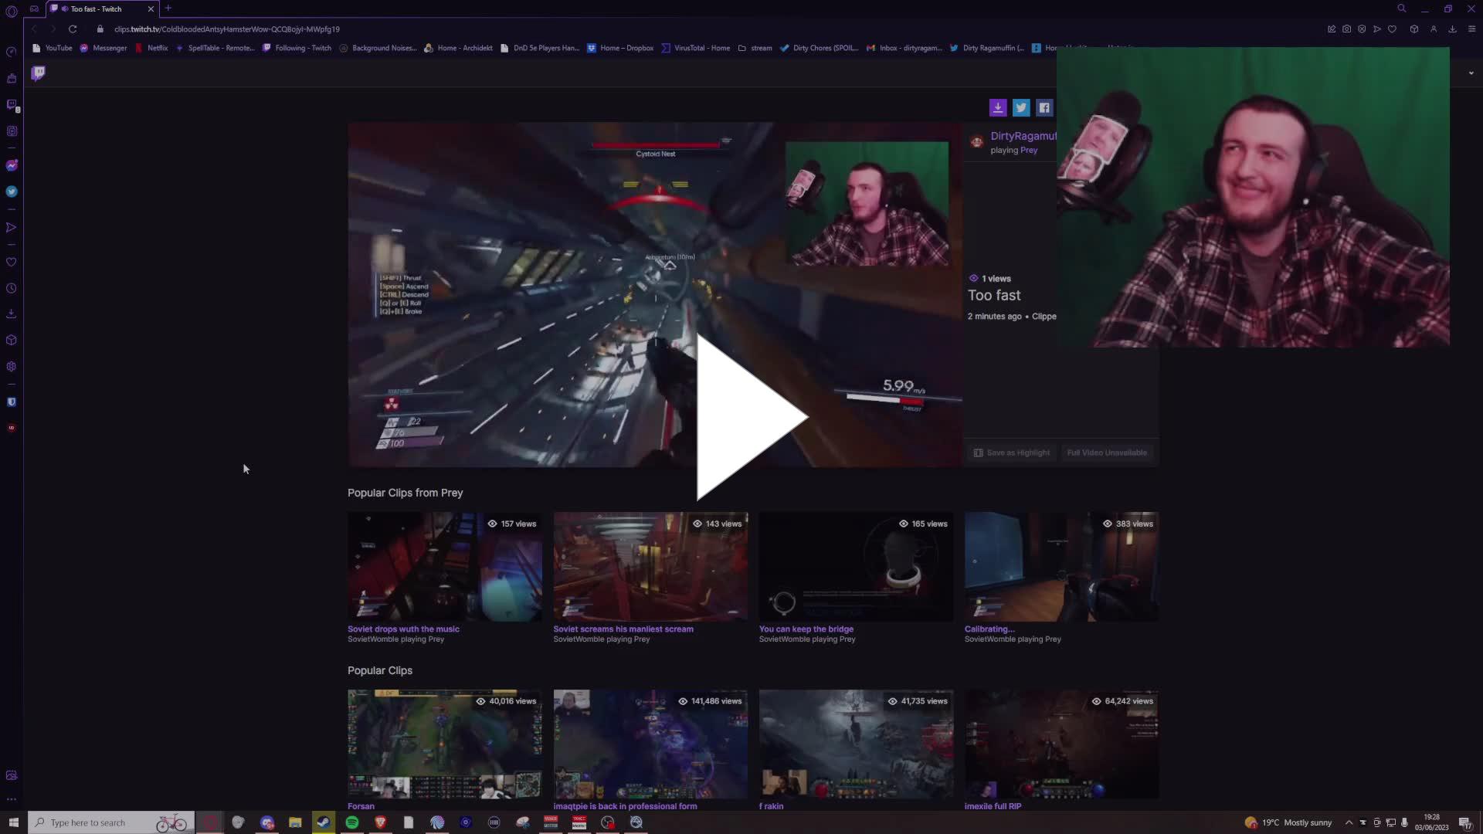Download the clip using the download icon
Viewport: 1483px width, 834px height.
tap(999, 107)
